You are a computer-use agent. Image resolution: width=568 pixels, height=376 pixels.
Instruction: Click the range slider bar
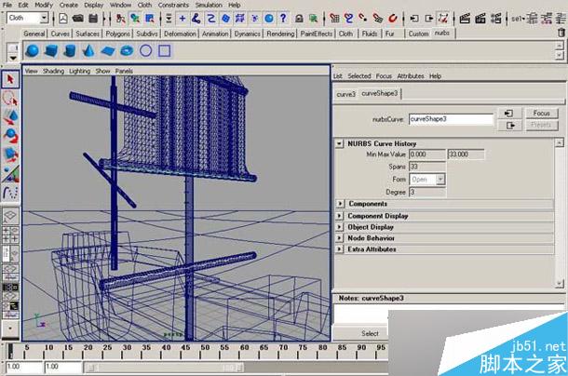coord(164,368)
